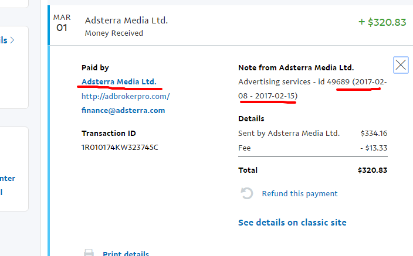The image size is (413, 256).
Task: Click the printer icon
Action: point(89,253)
